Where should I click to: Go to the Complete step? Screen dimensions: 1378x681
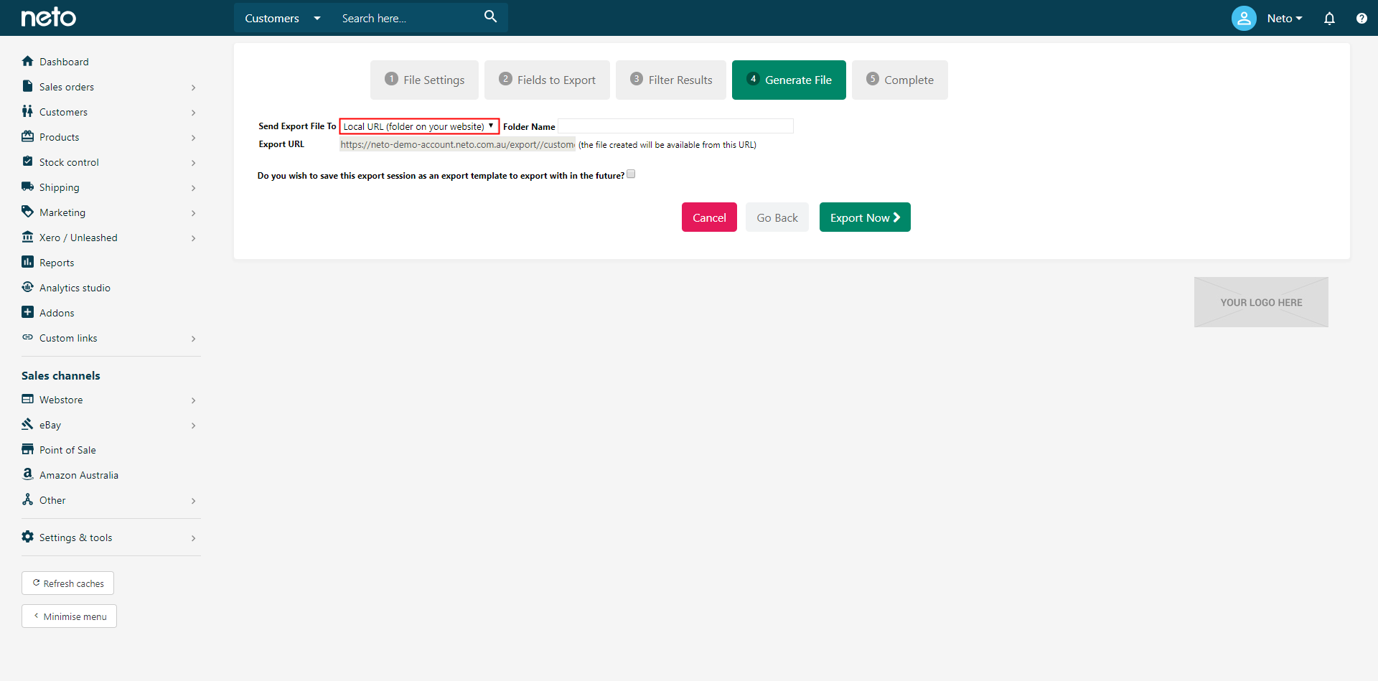coord(900,80)
